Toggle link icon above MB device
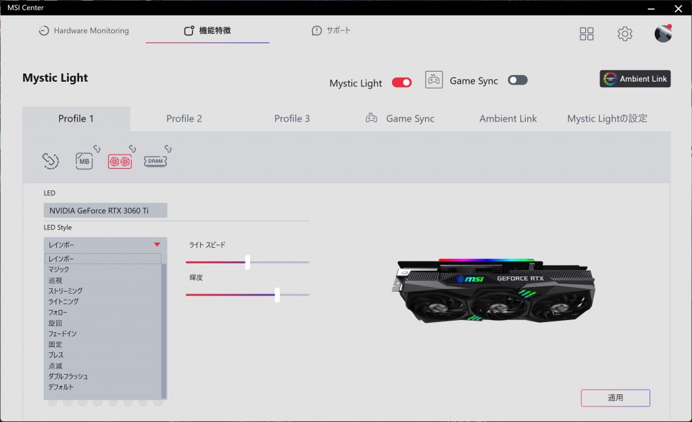This screenshot has height=422, width=692. [x=97, y=149]
